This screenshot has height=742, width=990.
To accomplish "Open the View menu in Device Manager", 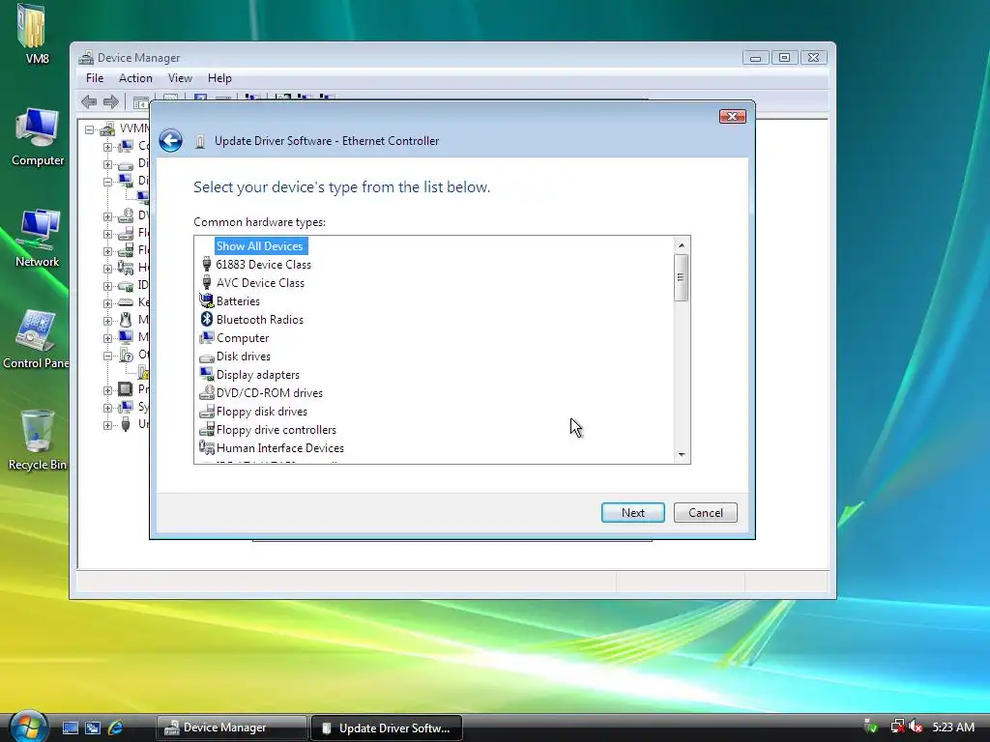I will click(x=180, y=78).
